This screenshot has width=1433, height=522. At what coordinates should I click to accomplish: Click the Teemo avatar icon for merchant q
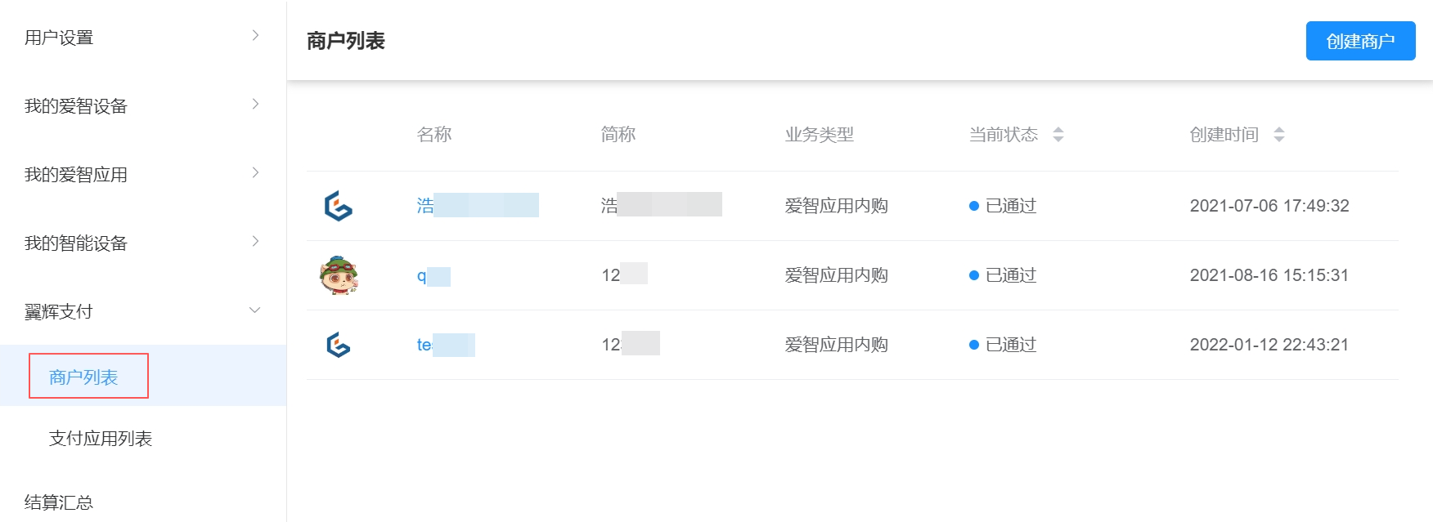[x=340, y=274]
